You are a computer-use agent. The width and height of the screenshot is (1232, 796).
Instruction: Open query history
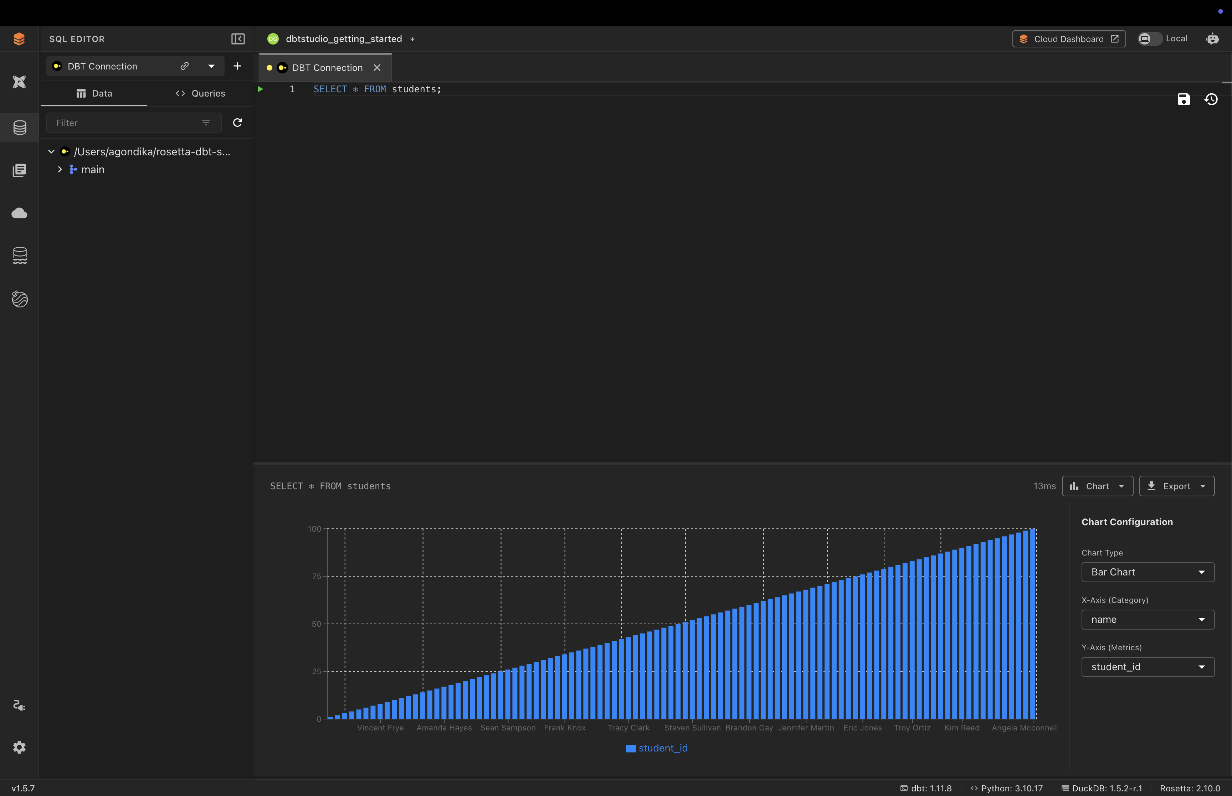coord(1211,99)
